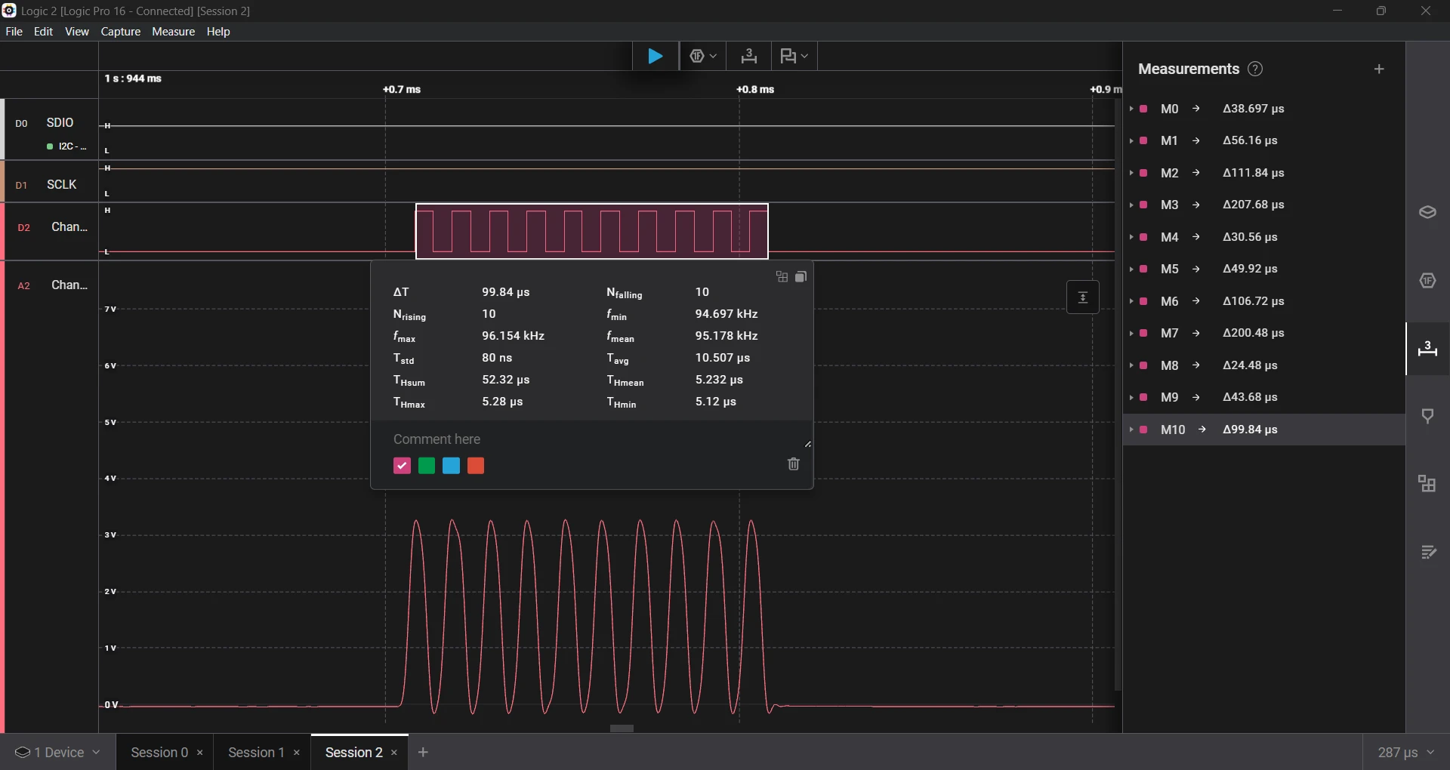
Task: Choose the green measurement color
Action: tap(427, 466)
